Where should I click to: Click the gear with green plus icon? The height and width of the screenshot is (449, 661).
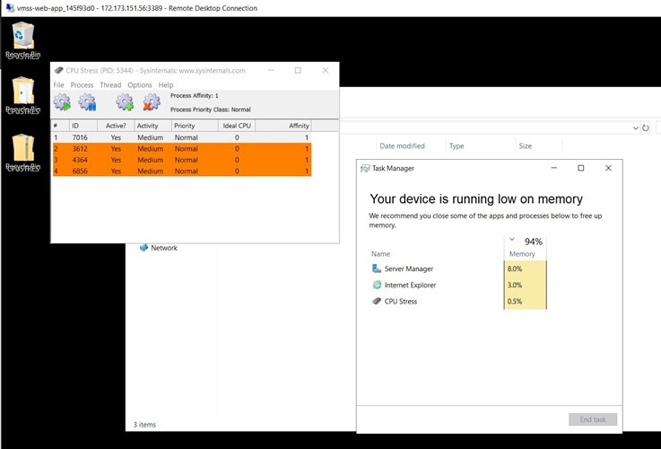[x=125, y=102]
